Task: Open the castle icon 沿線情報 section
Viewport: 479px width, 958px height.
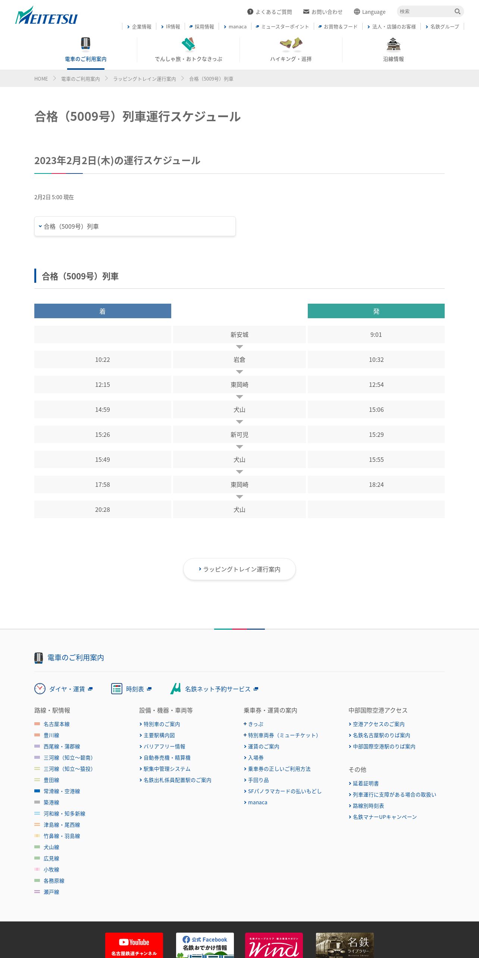Action: click(x=394, y=50)
